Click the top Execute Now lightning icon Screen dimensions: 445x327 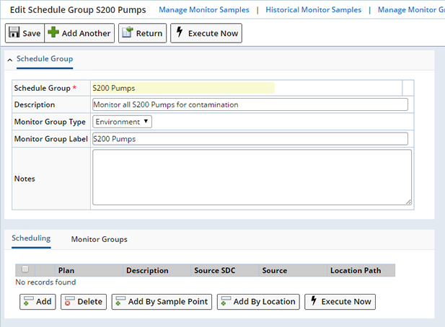pos(180,32)
